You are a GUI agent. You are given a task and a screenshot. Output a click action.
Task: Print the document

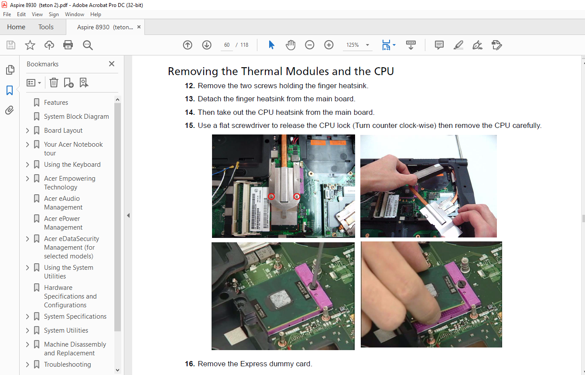(68, 45)
